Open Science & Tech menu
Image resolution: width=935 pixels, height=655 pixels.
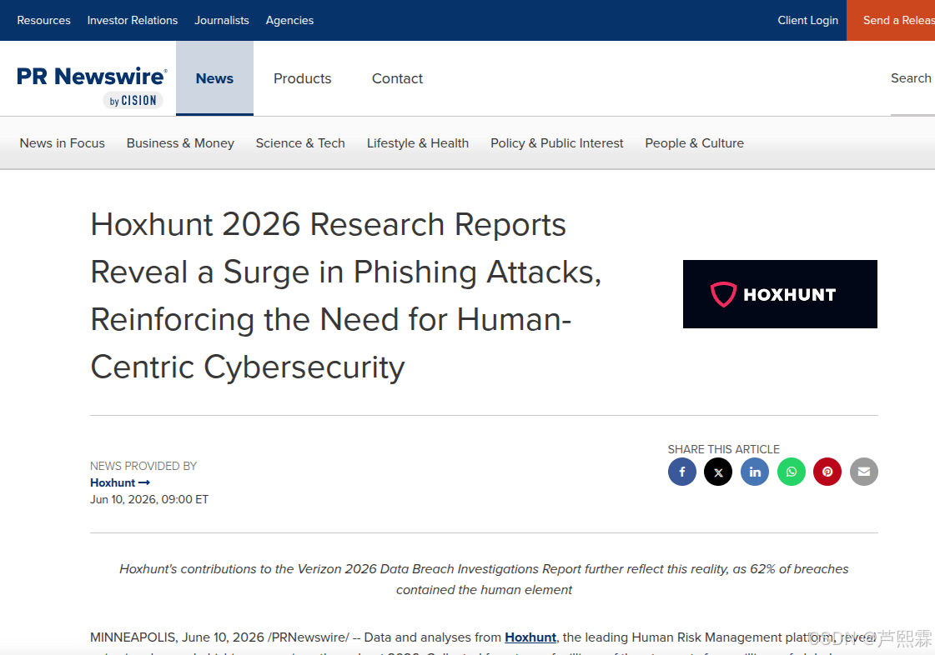point(300,143)
